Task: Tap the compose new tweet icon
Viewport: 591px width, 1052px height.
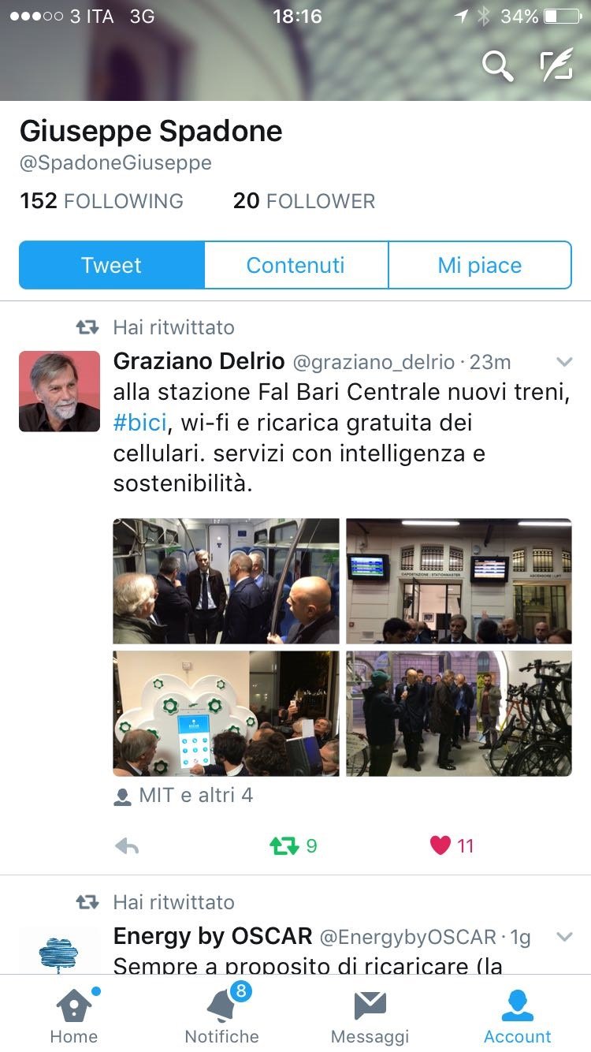Action: (556, 65)
